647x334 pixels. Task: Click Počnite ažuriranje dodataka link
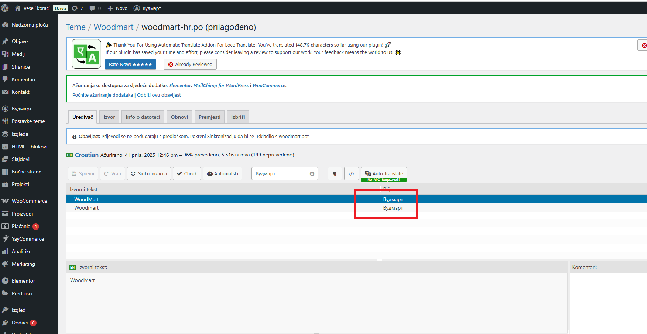103,95
